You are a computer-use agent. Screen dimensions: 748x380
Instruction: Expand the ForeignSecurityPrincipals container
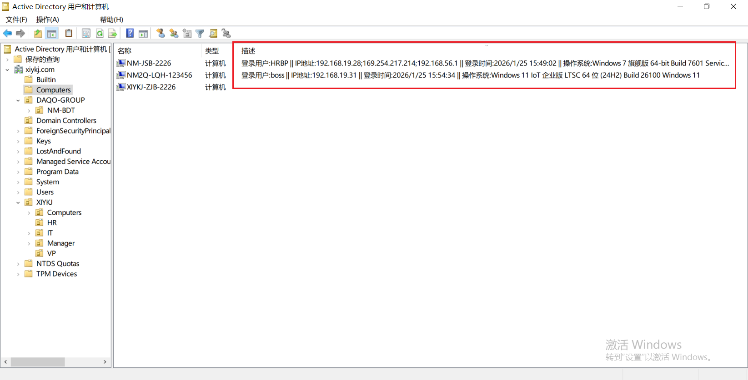tap(18, 131)
